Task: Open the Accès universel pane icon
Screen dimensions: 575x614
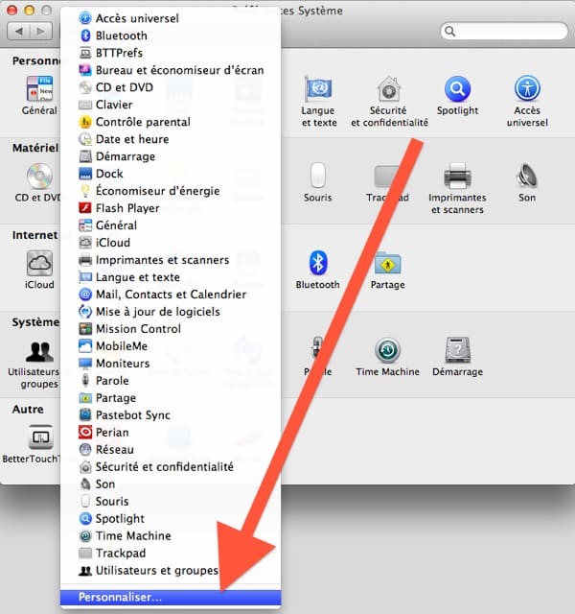Action: click(527, 89)
